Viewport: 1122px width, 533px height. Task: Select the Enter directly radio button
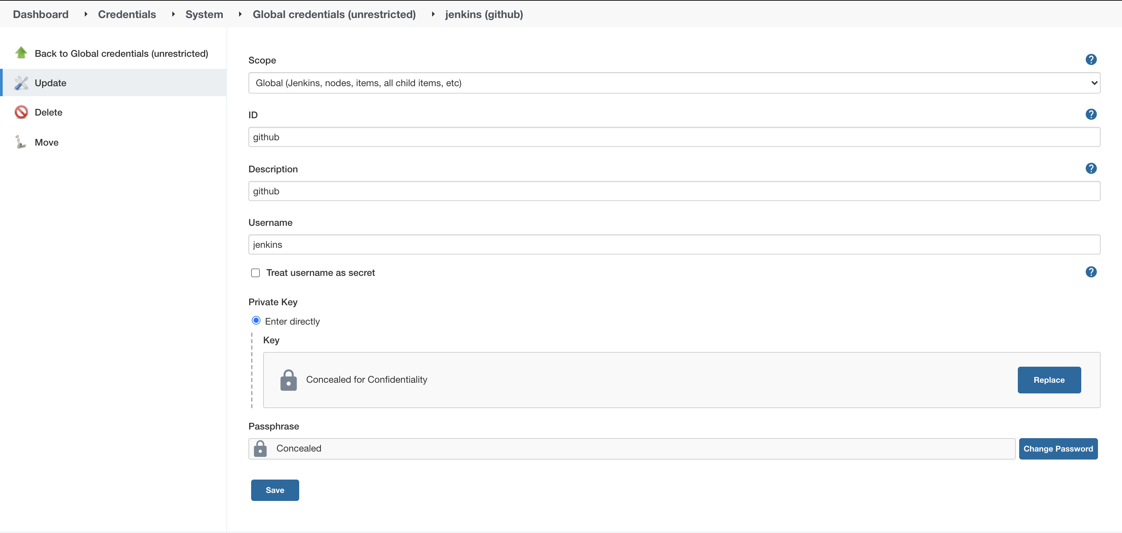coord(256,321)
